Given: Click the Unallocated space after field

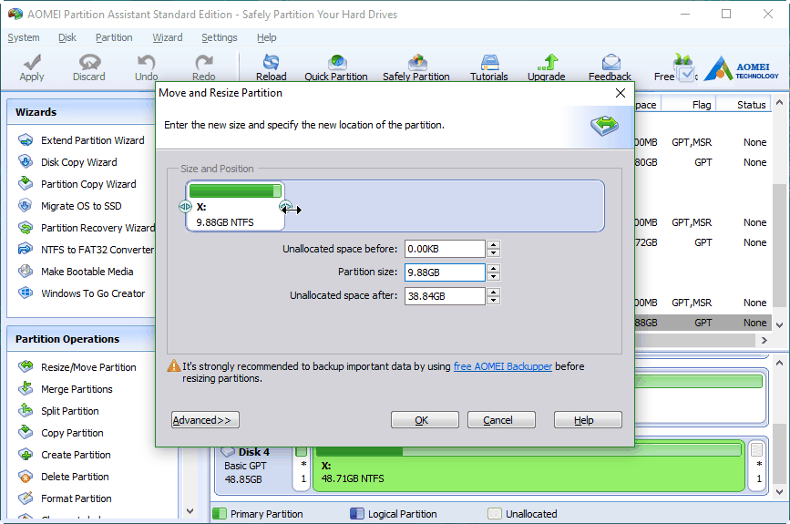Looking at the screenshot, I should coord(445,296).
